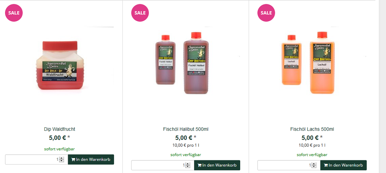Add Dip Waldfrucht to cart via In den Warenkorb
Viewport: 386px width, 173px height.
(x=91, y=159)
